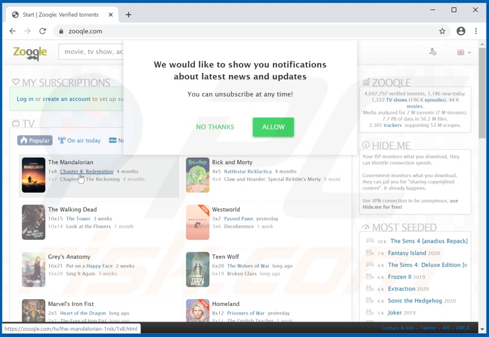Select the On air today tab
This screenshot has width=489, height=337.
pyautogui.click(x=79, y=141)
